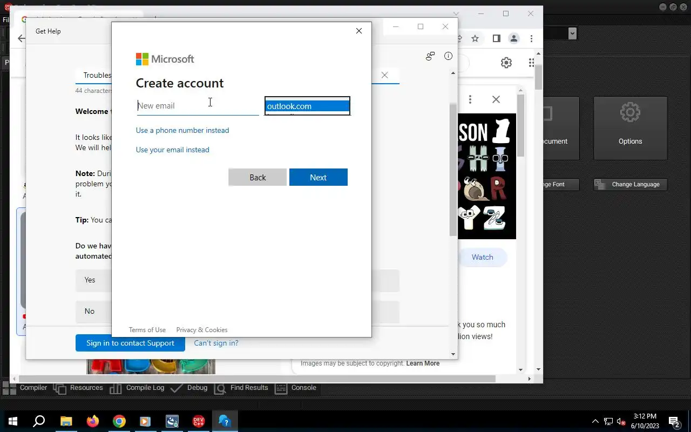This screenshot has width=691, height=432.
Task: Click the Get Help feedback people icon
Action: (430, 56)
